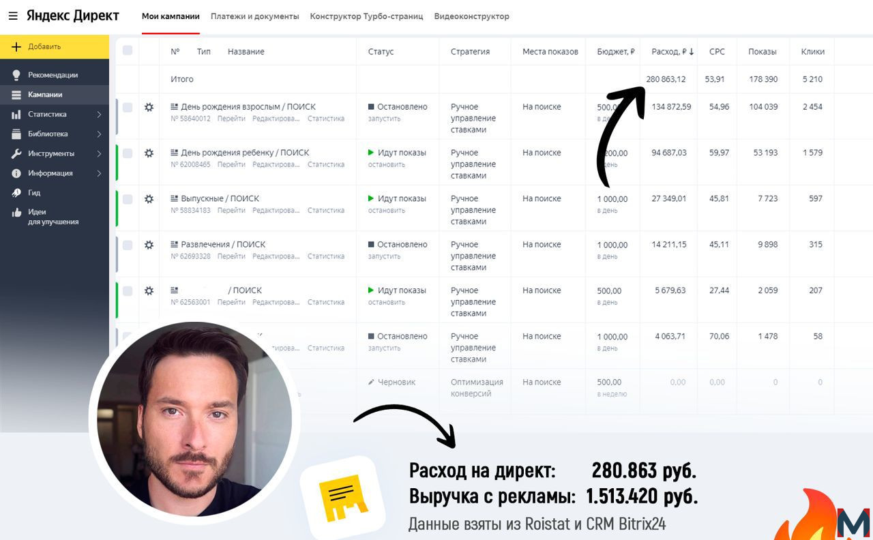
Task: Switch to the Платежи и документы tab
Action: 255,16
